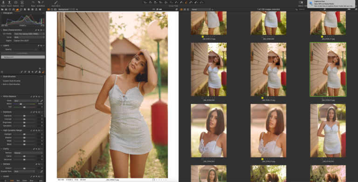358x182 pixels.
Task: Click the Luma Range button
Action: 23,53
